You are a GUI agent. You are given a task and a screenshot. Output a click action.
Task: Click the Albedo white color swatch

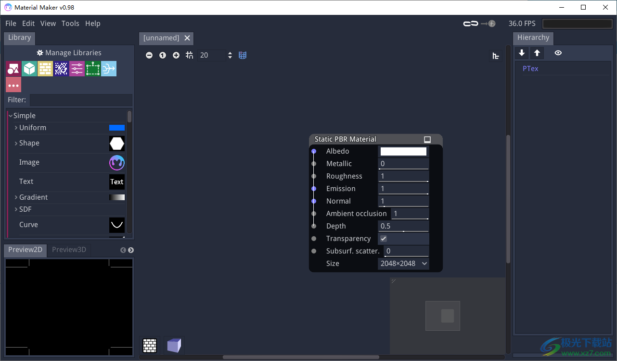tap(403, 151)
